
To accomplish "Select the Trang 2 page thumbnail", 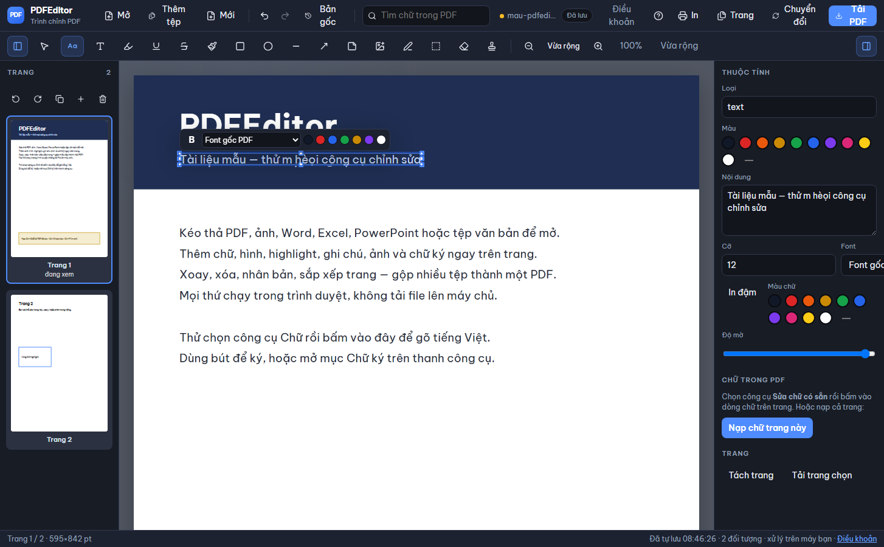I will pyautogui.click(x=59, y=370).
